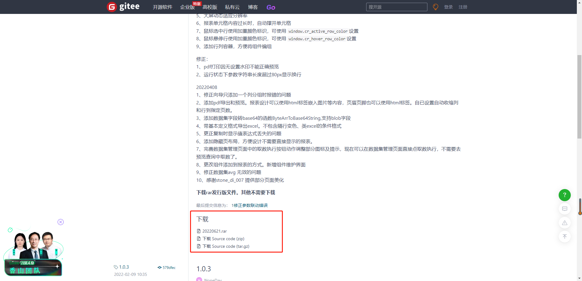The width and height of the screenshot is (582, 281).
Task: Click the label 最后提交信息为:
Action: (212, 205)
